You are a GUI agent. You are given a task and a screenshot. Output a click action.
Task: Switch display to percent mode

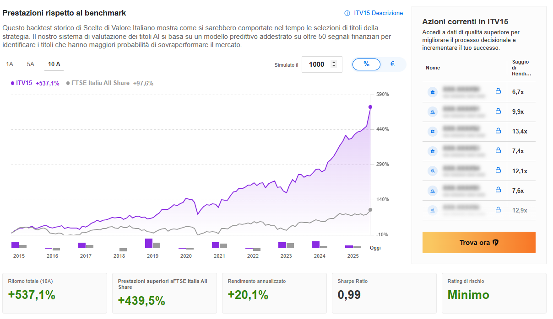point(366,64)
